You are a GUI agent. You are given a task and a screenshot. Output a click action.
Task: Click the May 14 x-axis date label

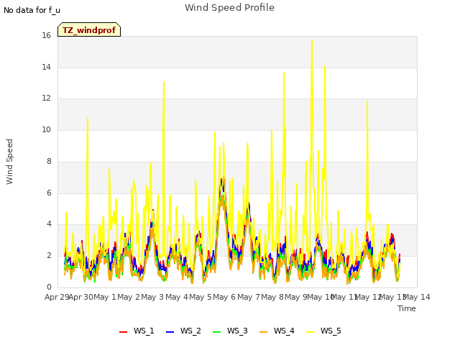tap(417, 297)
